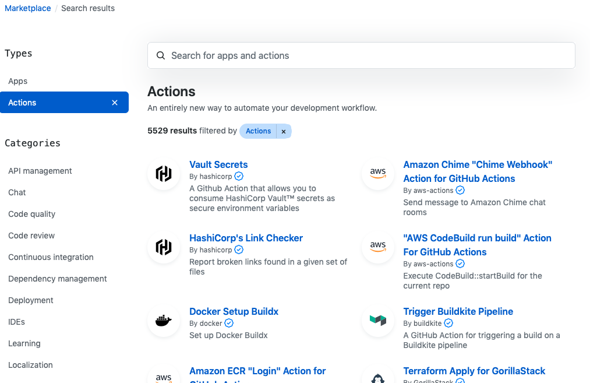Open the Vault Secrets action page
Viewport: 590px width, 383px height.
point(218,164)
